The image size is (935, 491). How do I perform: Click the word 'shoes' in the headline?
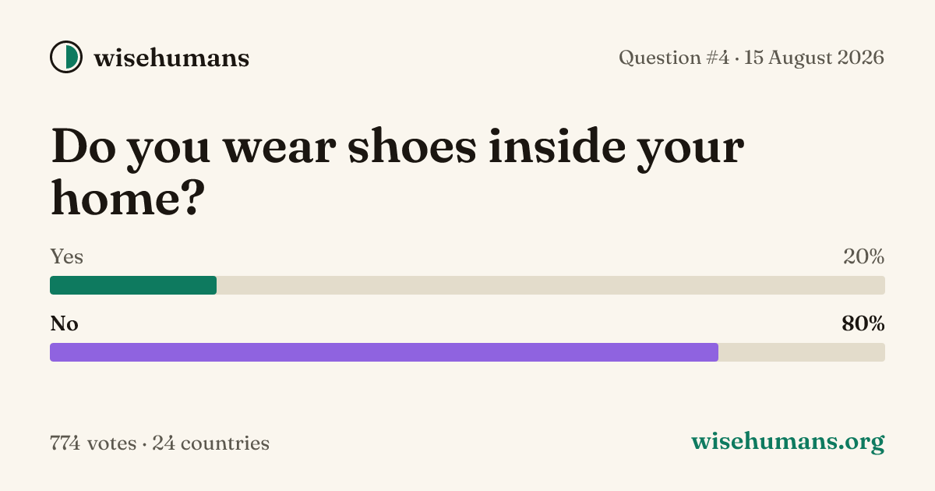[x=411, y=147]
